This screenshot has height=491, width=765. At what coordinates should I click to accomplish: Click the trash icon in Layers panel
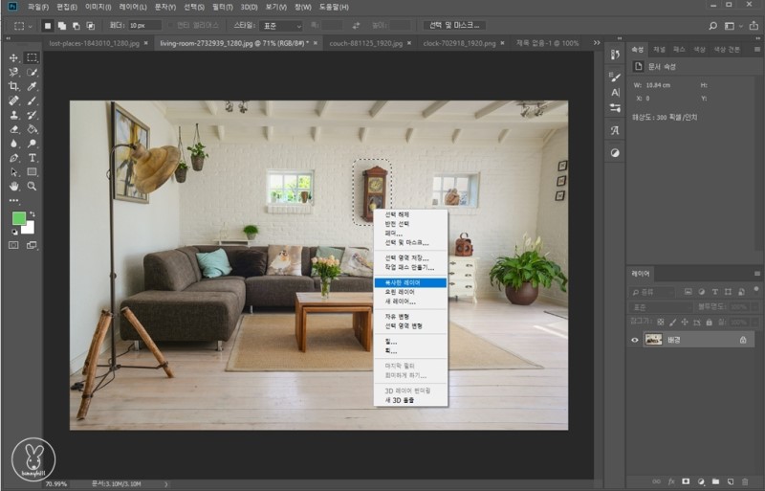coord(743,480)
